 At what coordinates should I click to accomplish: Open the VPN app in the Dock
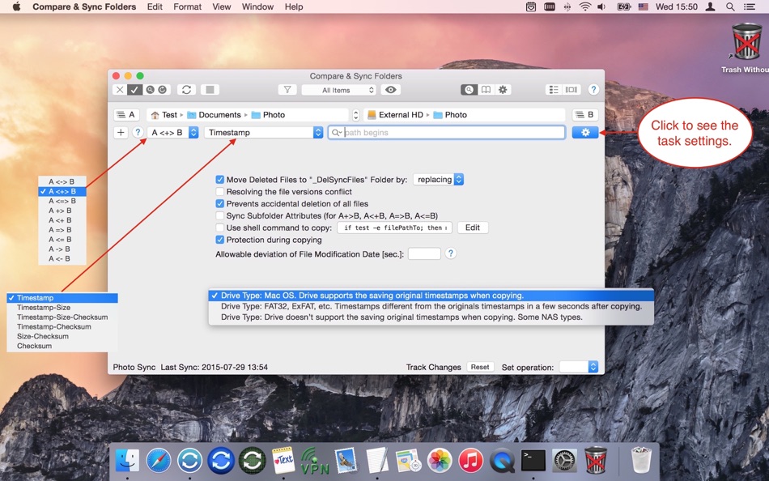click(x=314, y=461)
